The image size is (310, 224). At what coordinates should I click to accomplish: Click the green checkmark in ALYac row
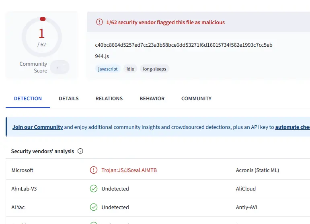point(94,207)
